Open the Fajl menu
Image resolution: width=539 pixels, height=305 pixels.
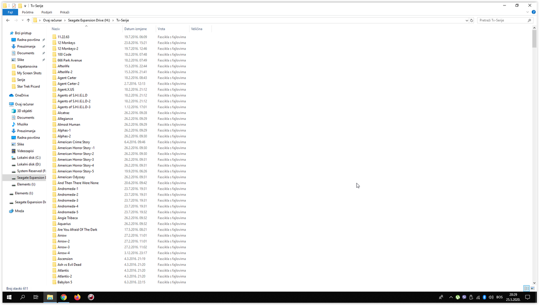pyautogui.click(x=10, y=12)
